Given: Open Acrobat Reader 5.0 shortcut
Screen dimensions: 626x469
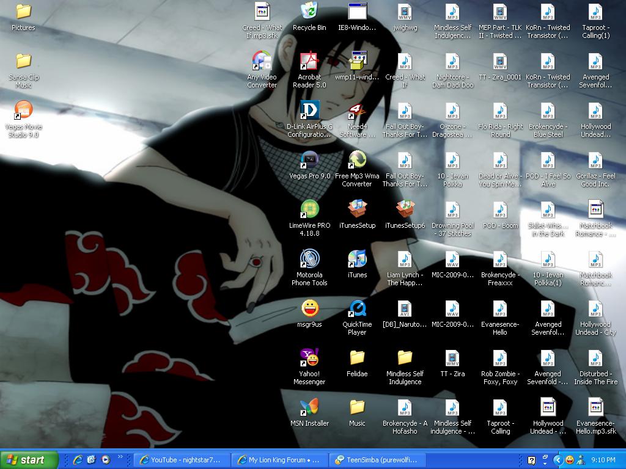Looking at the screenshot, I should pyautogui.click(x=309, y=62).
